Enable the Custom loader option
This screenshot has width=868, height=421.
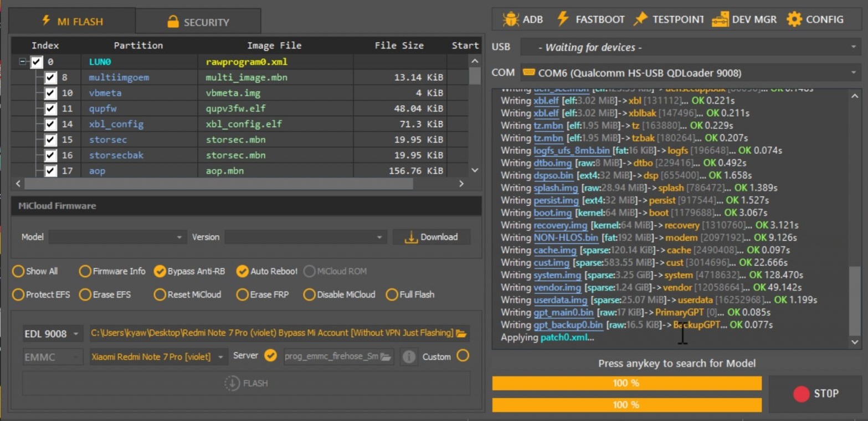tap(463, 355)
